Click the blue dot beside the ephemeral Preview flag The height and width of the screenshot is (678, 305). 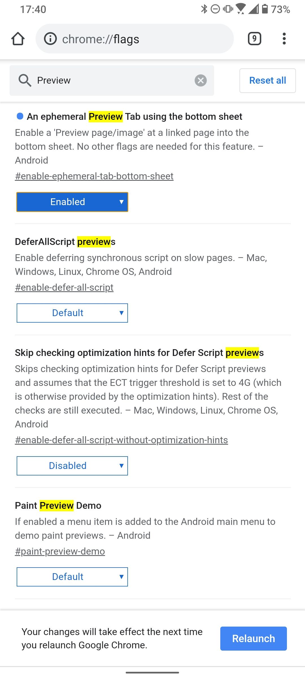tap(19, 116)
